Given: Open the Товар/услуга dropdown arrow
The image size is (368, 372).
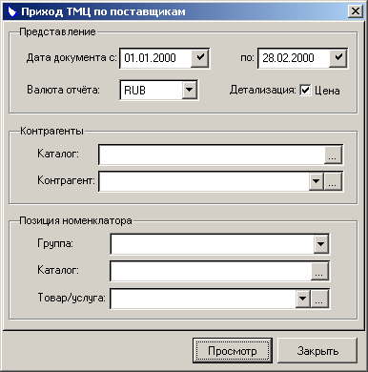Looking at the screenshot, I should [x=303, y=299].
